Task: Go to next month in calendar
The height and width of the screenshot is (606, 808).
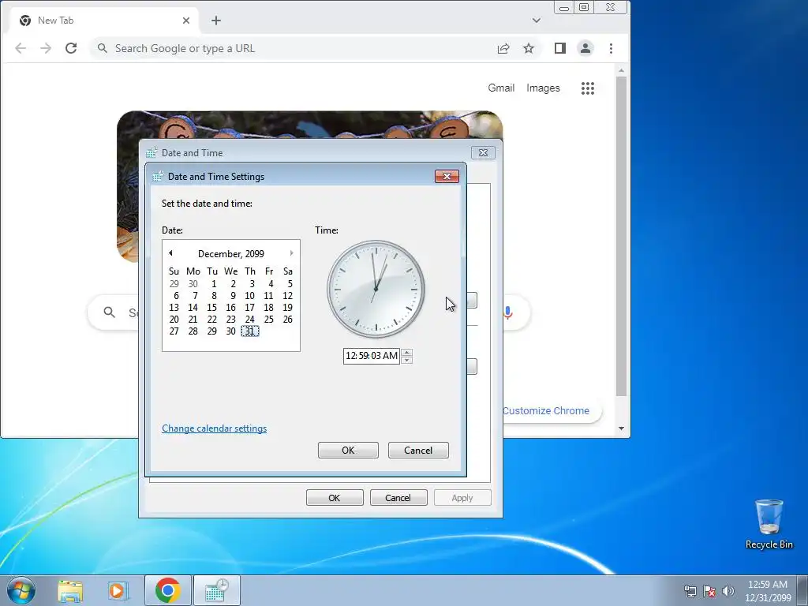Action: 292,253
